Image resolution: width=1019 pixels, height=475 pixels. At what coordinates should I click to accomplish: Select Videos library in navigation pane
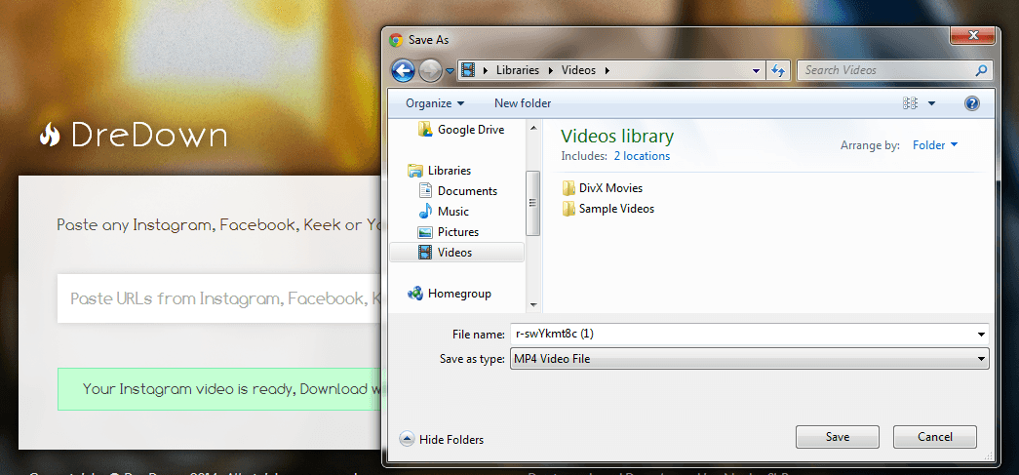(456, 252)
